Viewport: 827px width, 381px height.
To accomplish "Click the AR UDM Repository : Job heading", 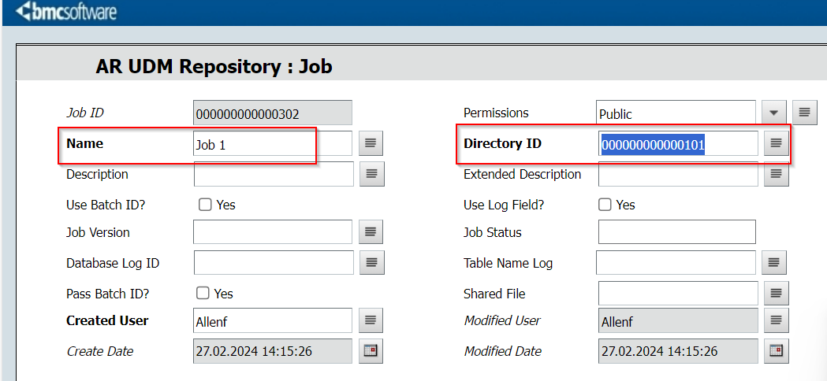I will pyautogui.click(x=214, y=67).
